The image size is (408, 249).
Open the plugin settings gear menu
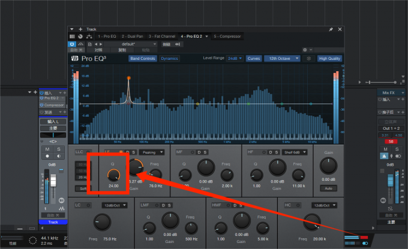click(305, 50)
